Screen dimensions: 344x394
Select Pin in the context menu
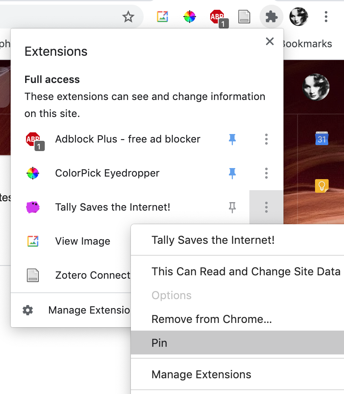(x=237, y=343)
